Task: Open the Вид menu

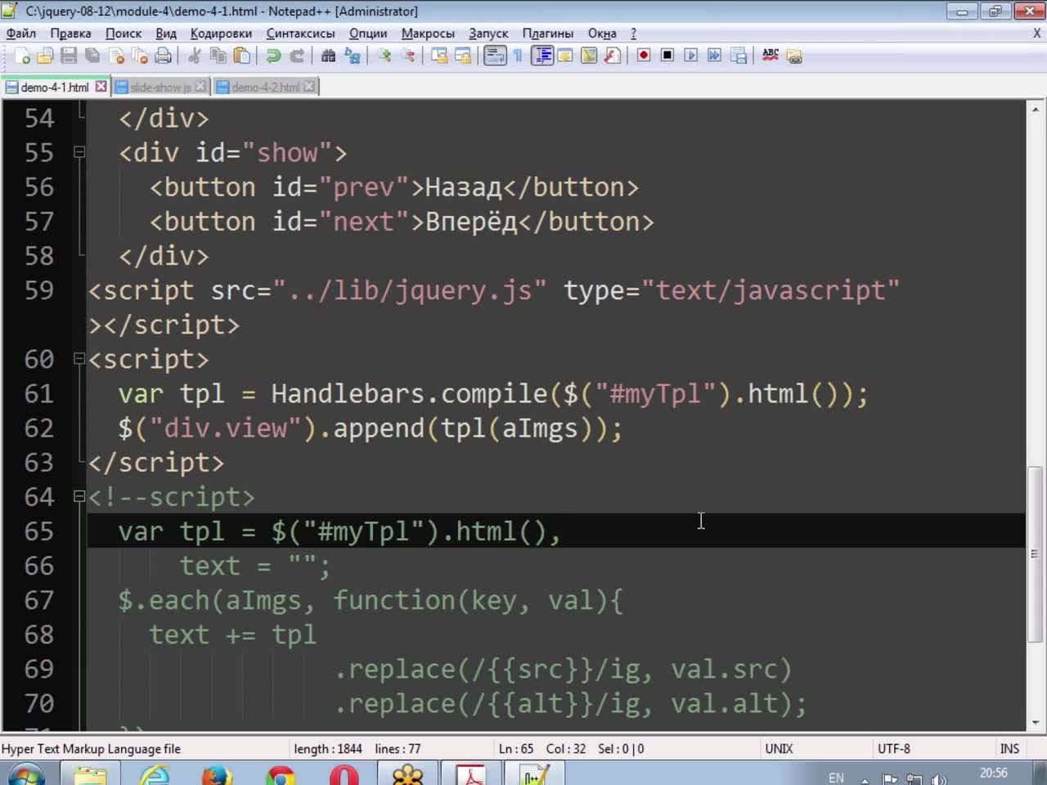Action: coord(166,34)
